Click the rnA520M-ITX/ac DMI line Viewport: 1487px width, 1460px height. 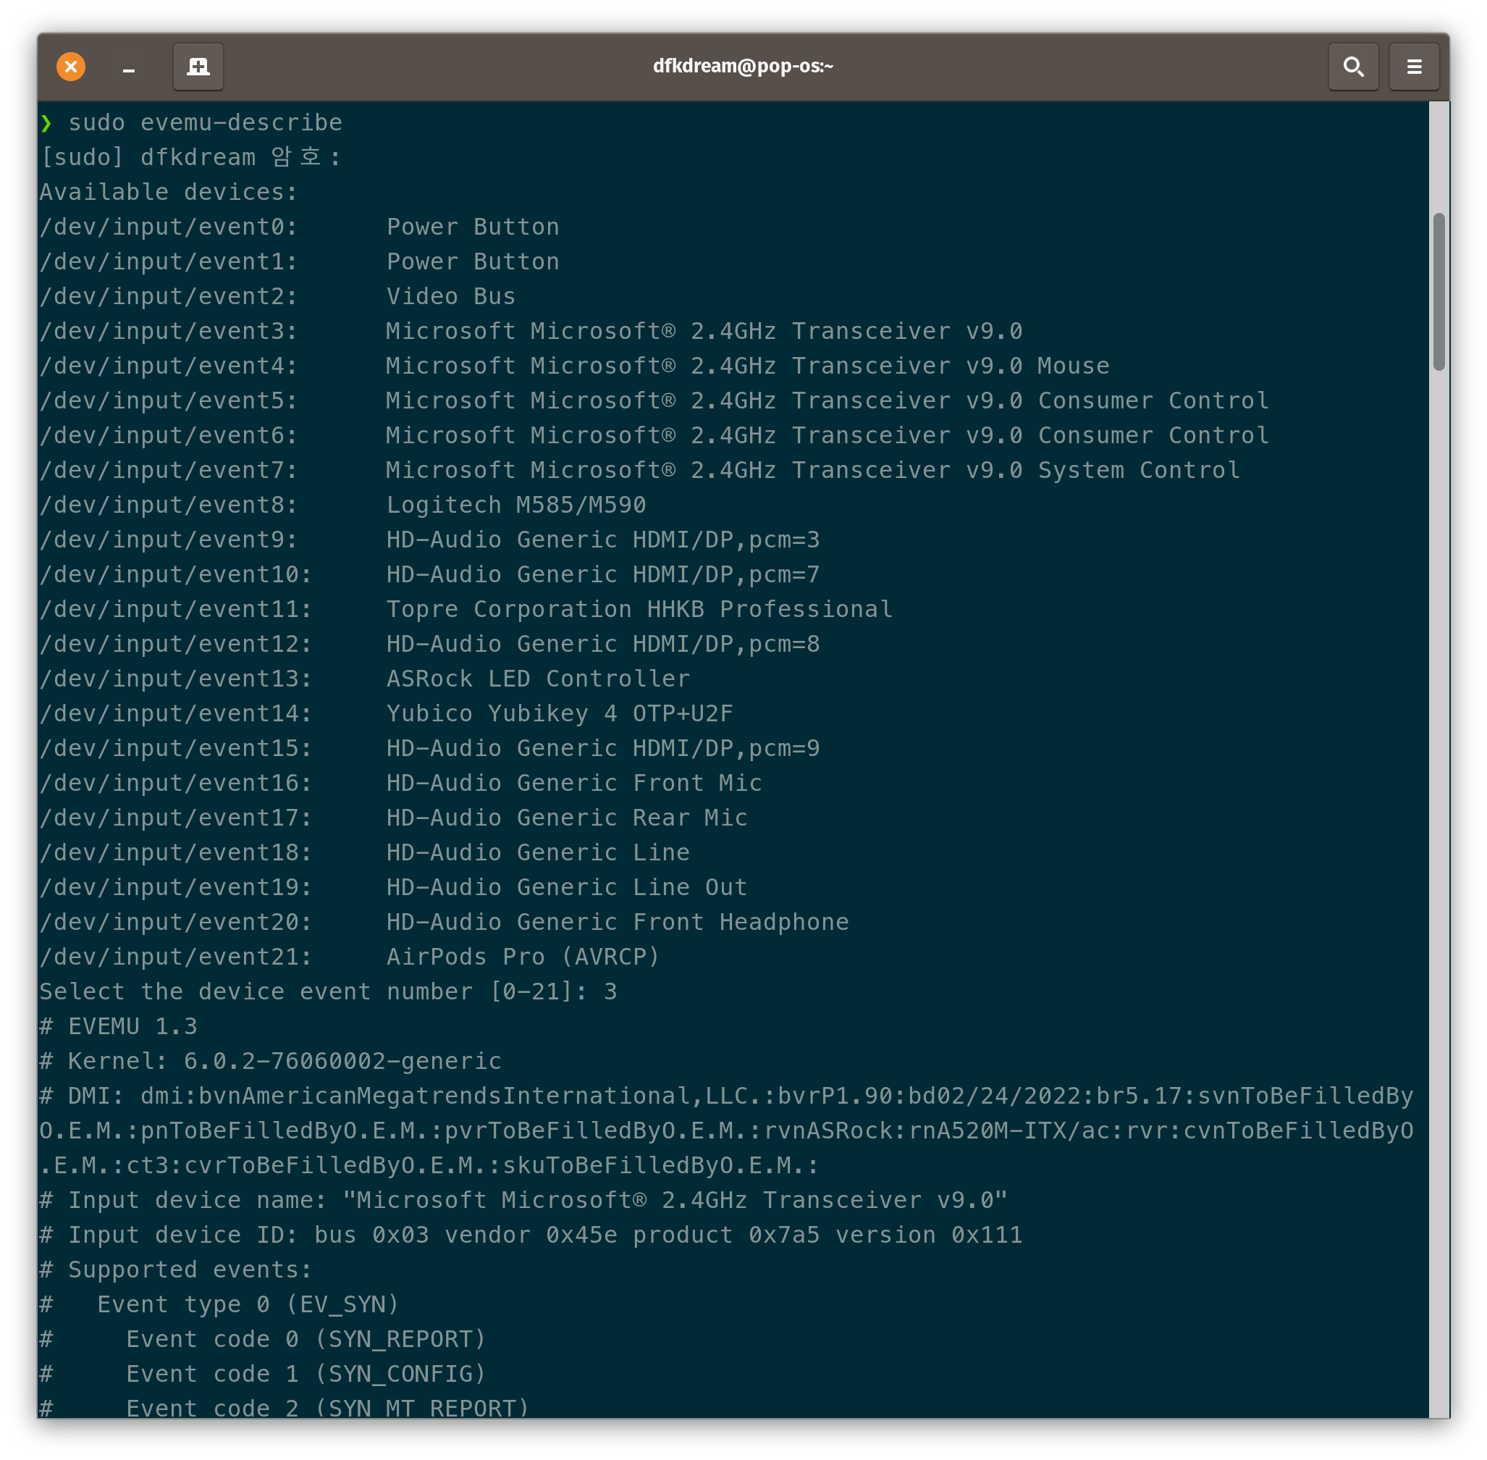pos(727,1130)
